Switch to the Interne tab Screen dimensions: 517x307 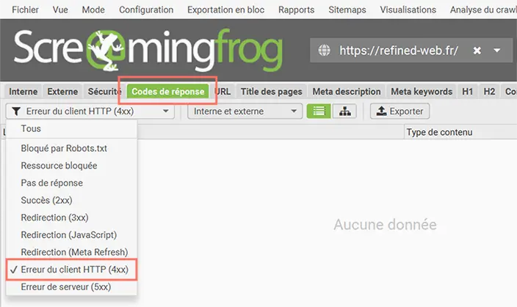point(23,92)
